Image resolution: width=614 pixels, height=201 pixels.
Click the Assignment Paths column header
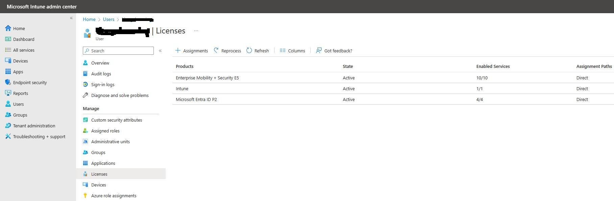[x=594, y=66]
